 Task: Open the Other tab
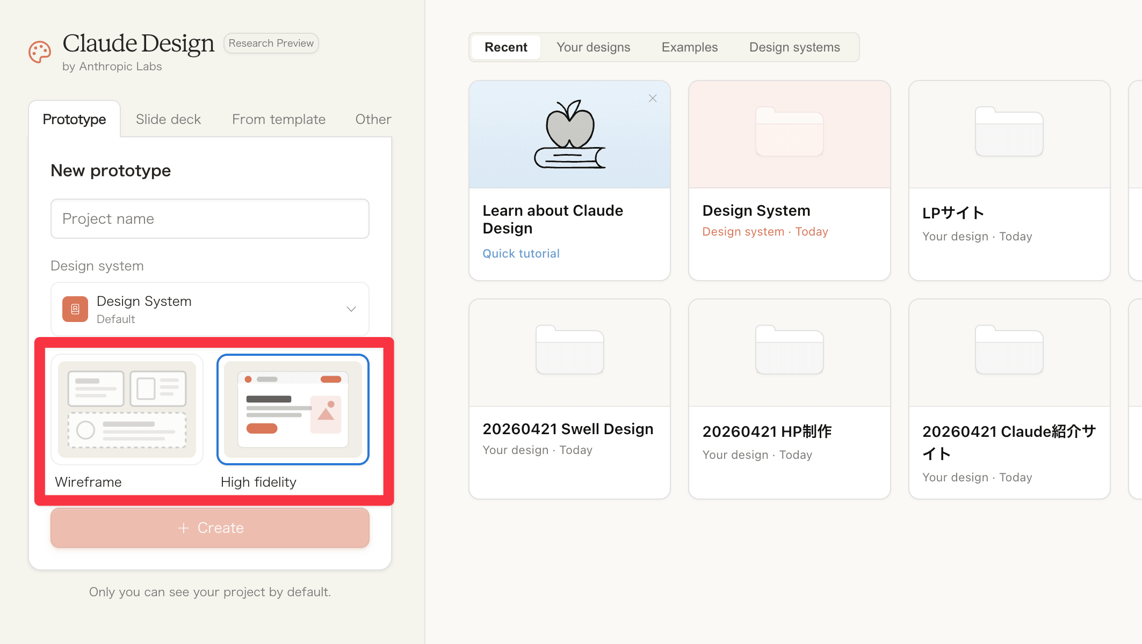(373, 119)
